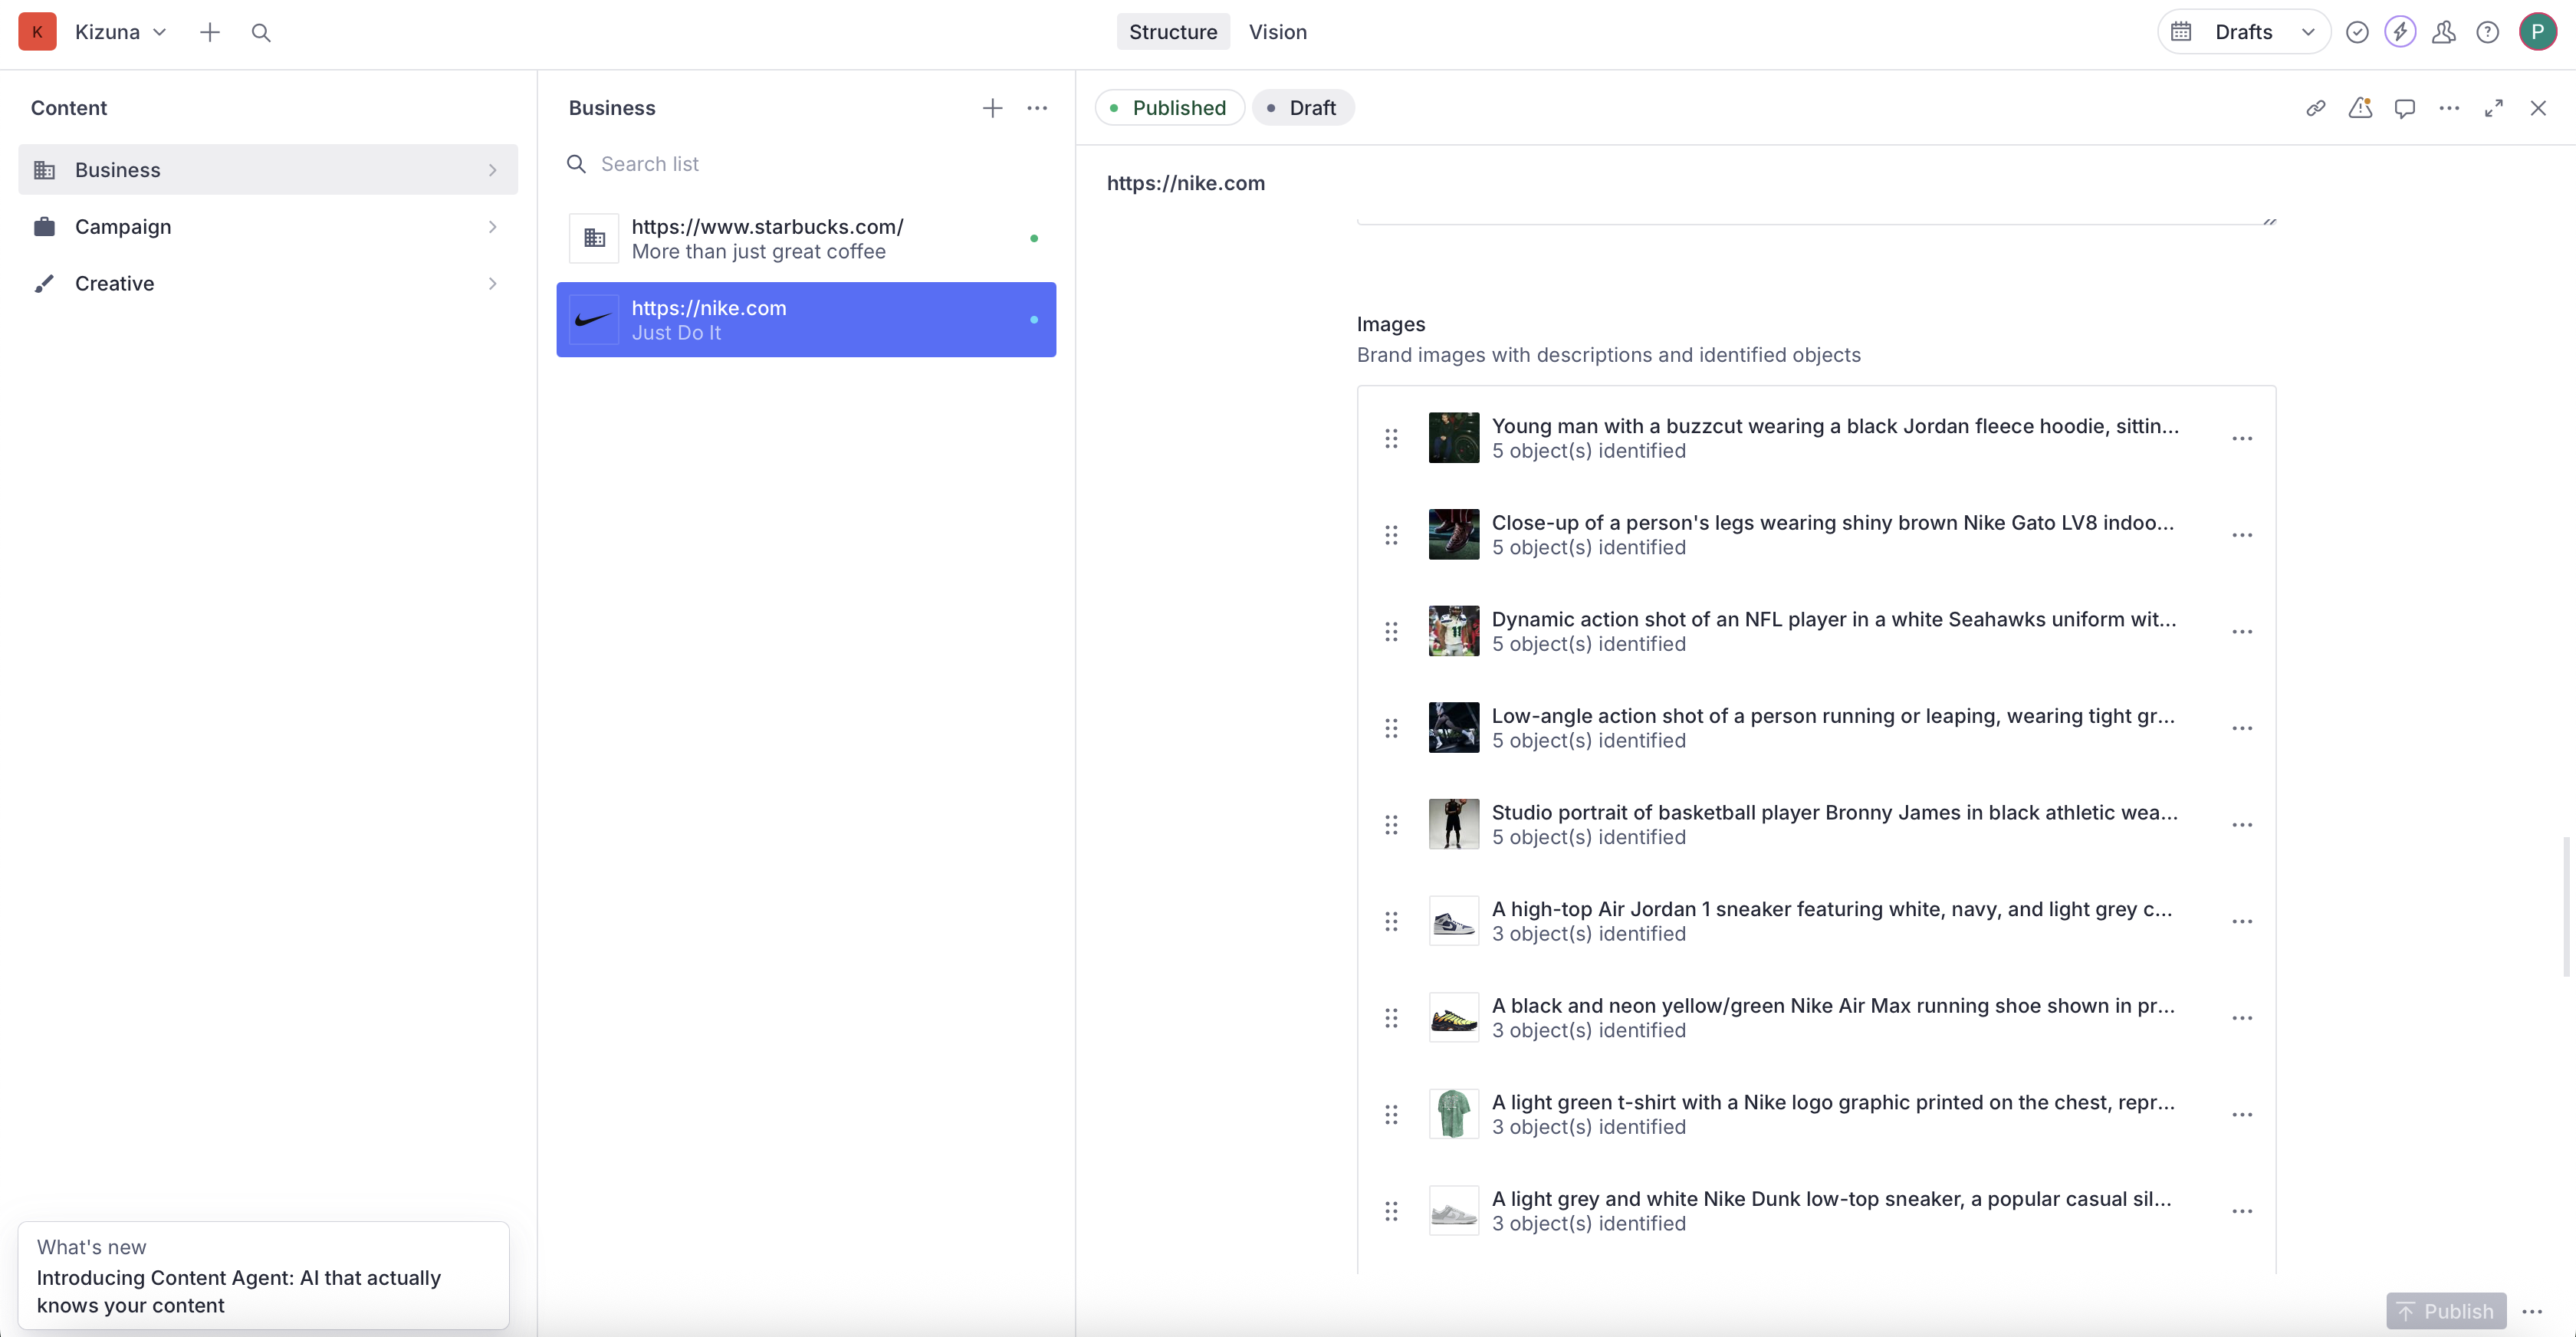
Task: Click the expand document fullscreen arrows icon
Action: [x=2493, y=108]
